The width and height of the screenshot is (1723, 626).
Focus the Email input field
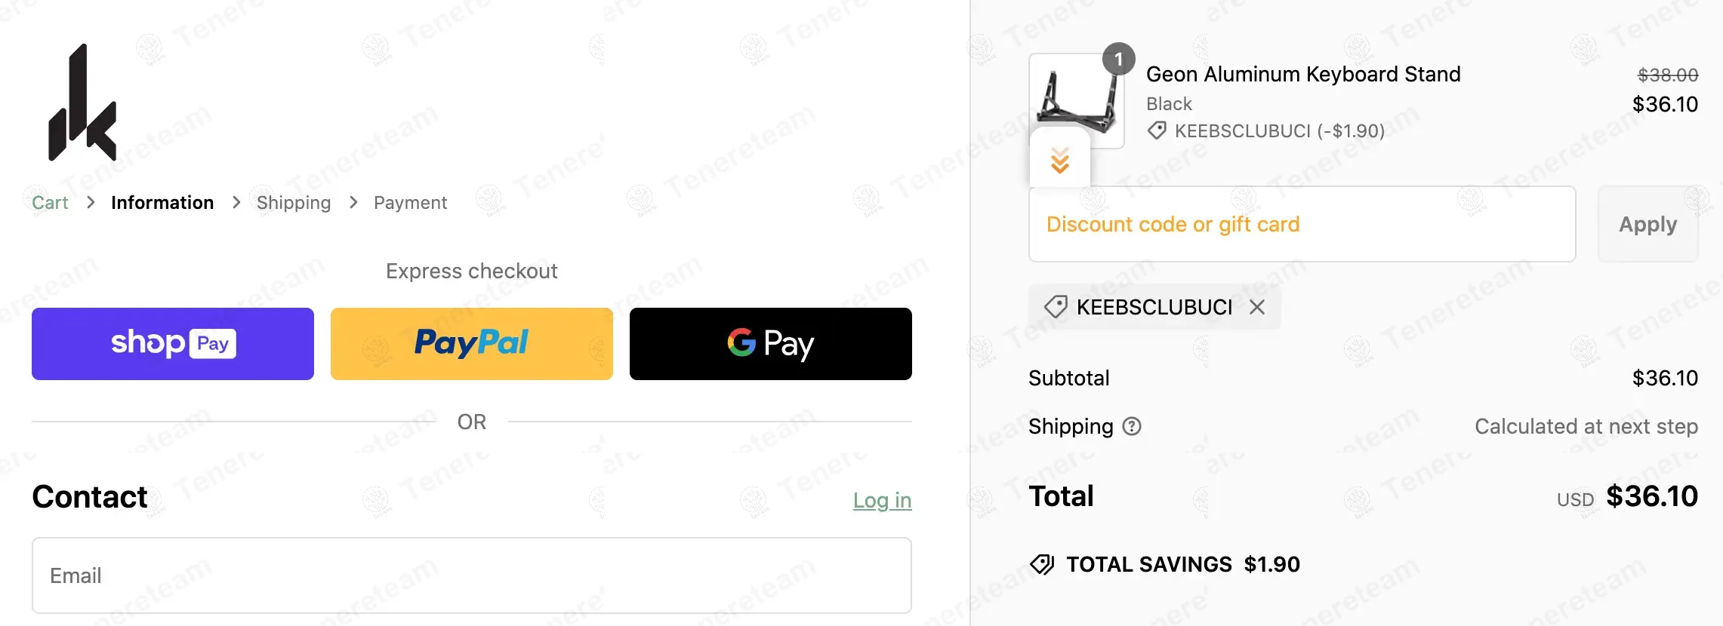pyautogui.click(x=472, y=575)
